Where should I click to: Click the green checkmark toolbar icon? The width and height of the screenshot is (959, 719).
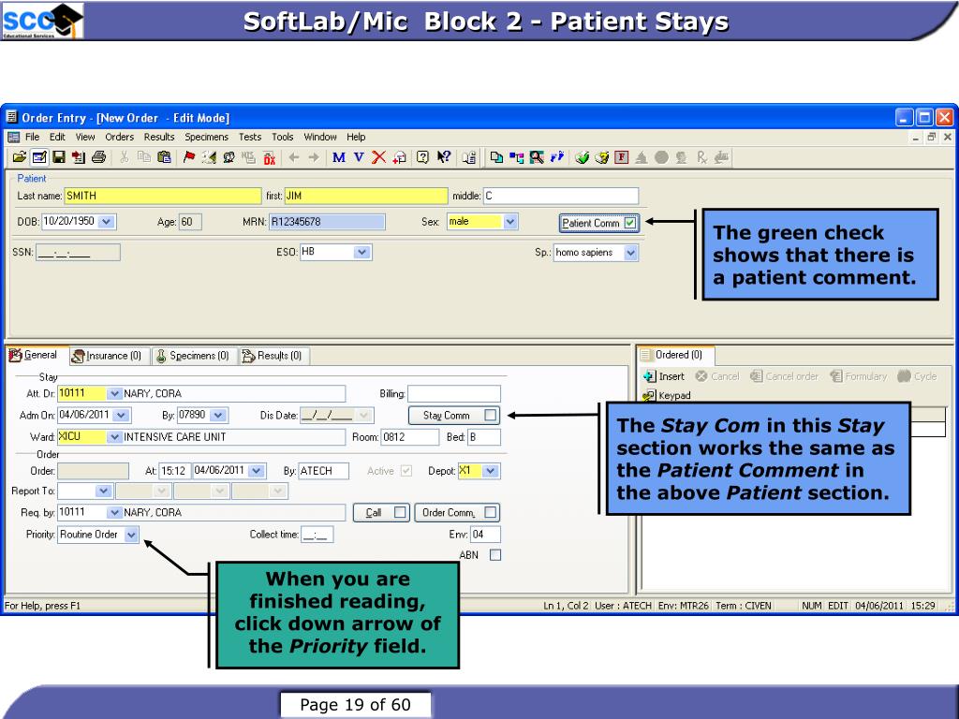(582, 157)
